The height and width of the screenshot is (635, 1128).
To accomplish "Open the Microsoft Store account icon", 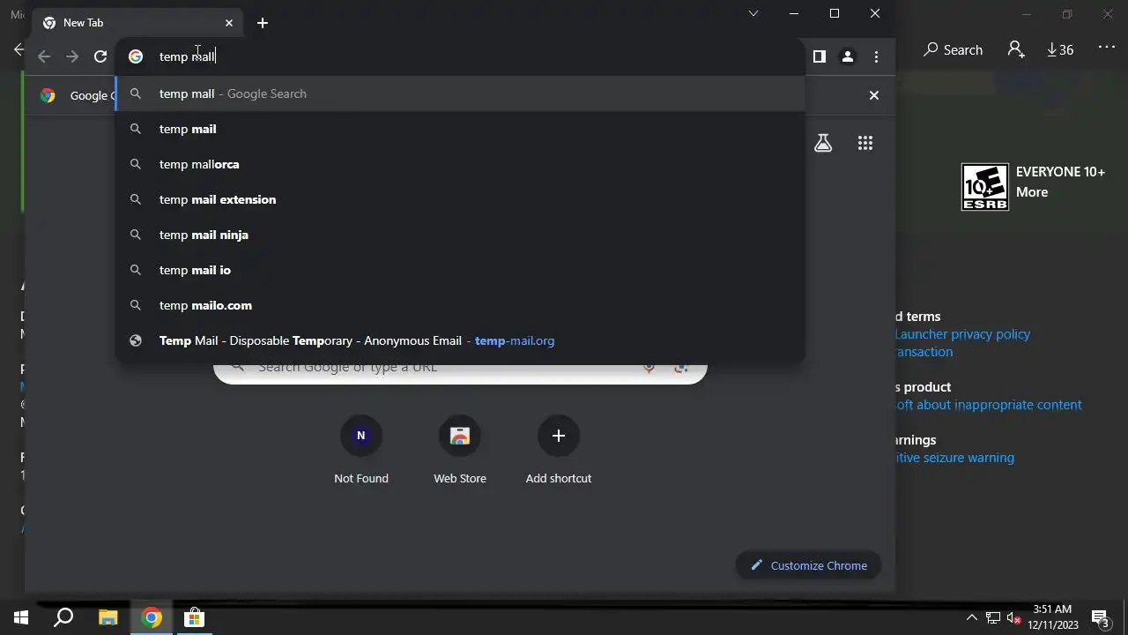I will click(1016, 49).
